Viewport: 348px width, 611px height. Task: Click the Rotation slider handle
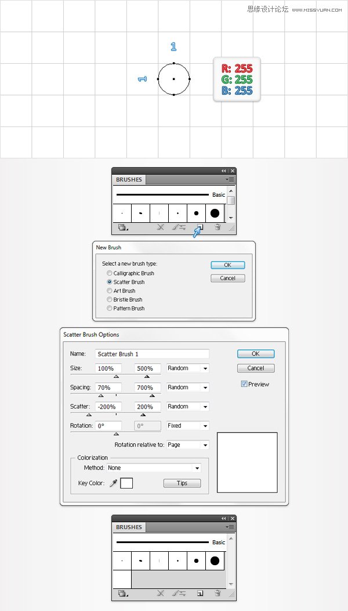(116, 433)
